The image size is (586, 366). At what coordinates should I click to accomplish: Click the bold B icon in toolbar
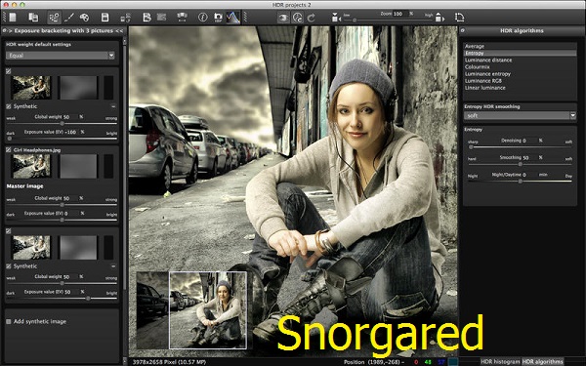pos(146,18)
